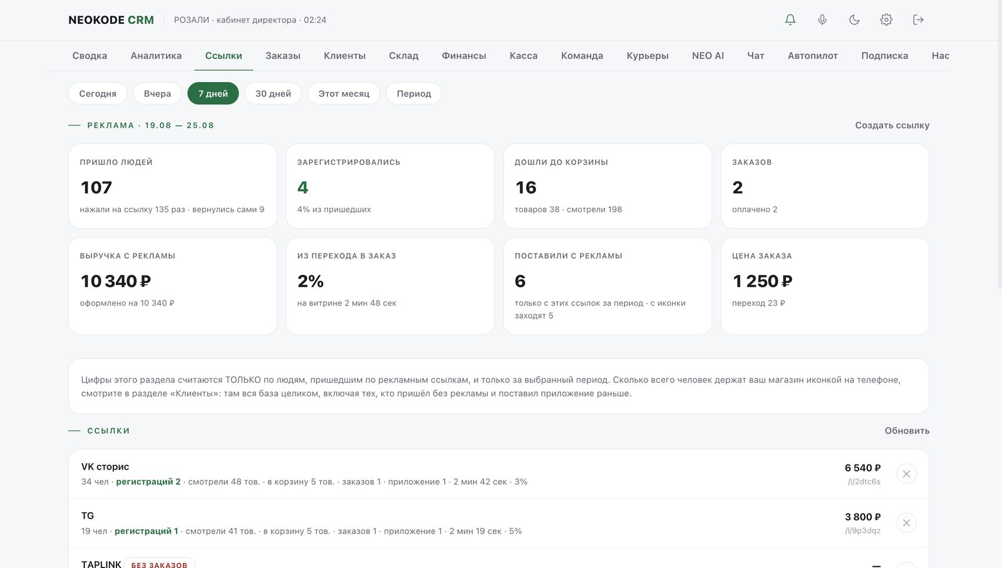This screenshot has width=1002, height=568.
Task: Switch to the Чат tab
Action: click(x=756, y=56)
